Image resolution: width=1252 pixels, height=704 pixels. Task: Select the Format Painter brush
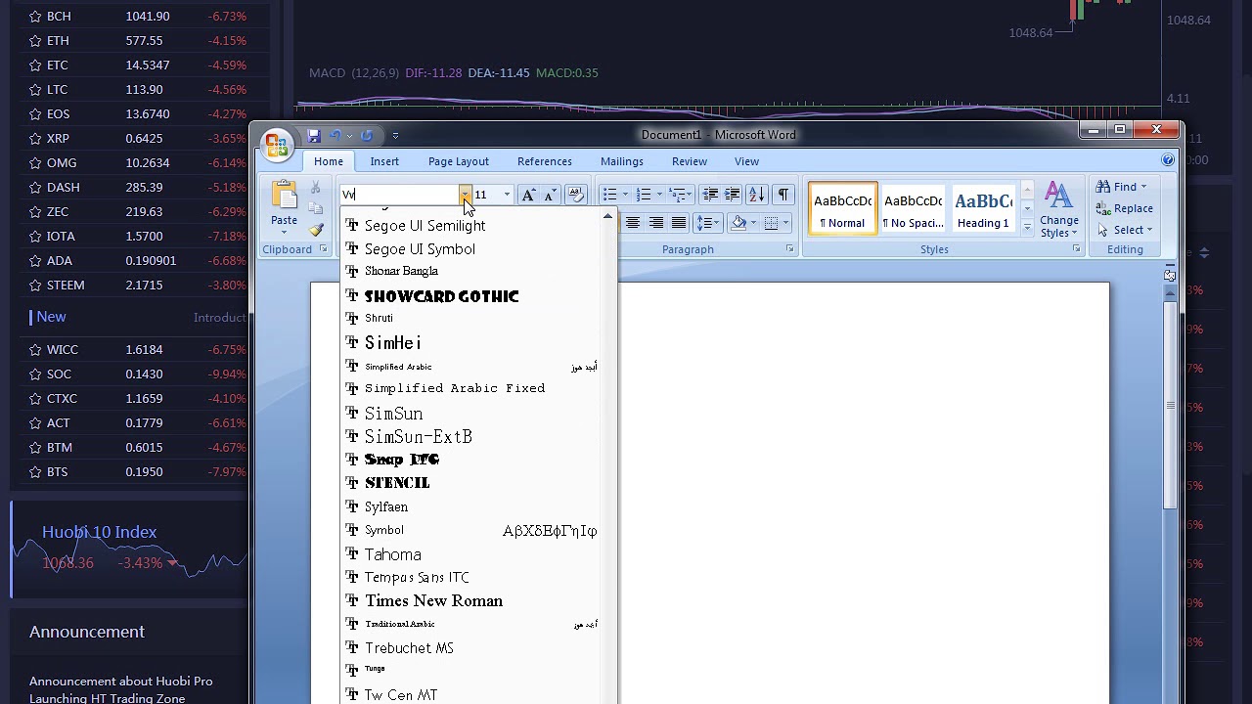315,230
